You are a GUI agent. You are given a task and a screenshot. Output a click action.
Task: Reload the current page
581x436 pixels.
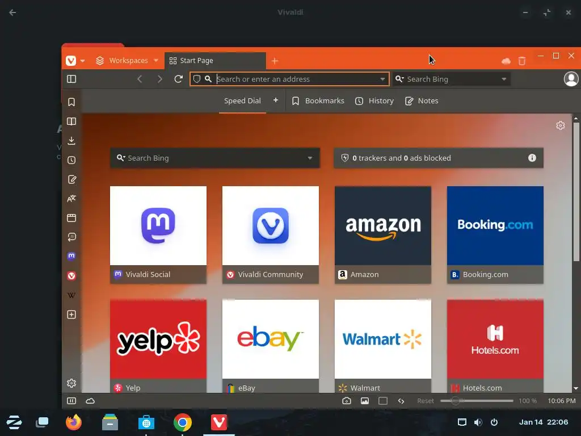[179, 79]
